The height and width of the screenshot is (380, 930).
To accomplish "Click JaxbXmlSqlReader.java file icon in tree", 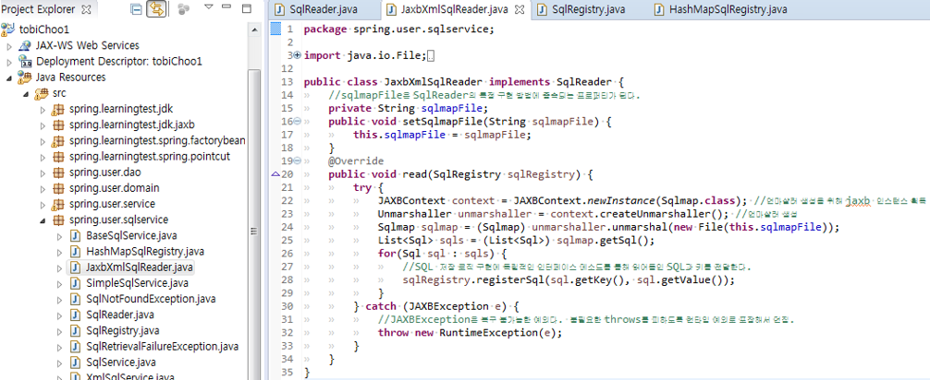I will point(75,267).
